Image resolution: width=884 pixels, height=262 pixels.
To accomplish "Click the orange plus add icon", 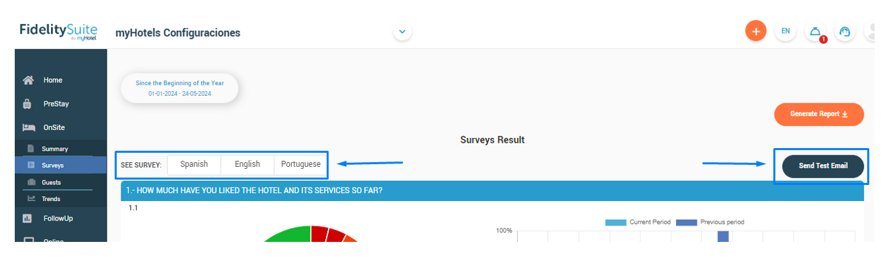I will pyautogui.click(x=756, y=31).
